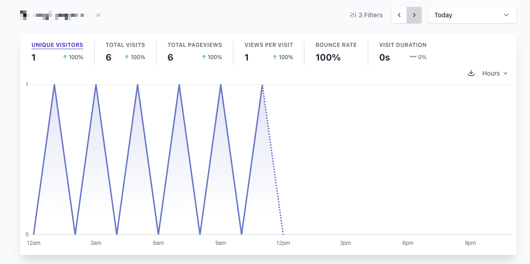Click the green 100% change under Unique Visitors
The height and width of the screenshot is (264, 530).
tap(73, 57)
